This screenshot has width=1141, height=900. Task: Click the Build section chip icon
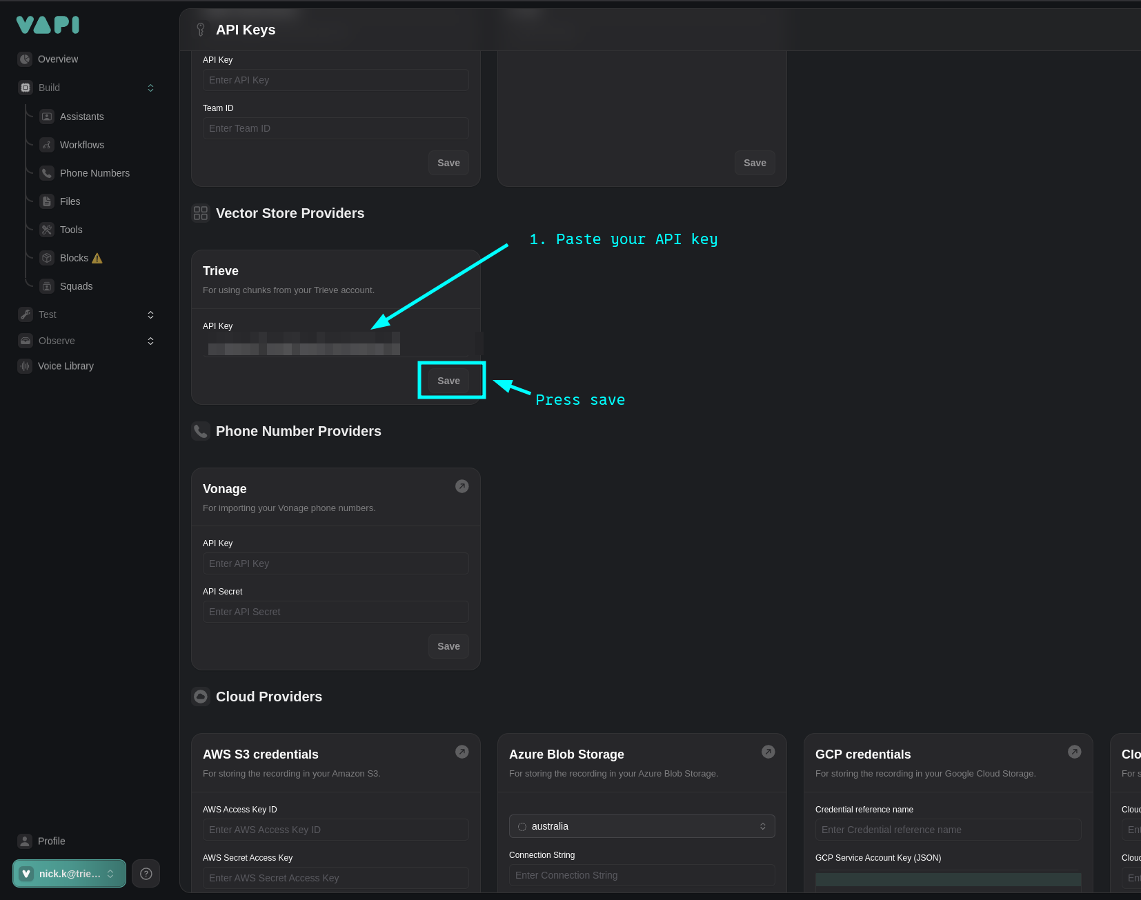pyautogui.click(x=26, y=88)
